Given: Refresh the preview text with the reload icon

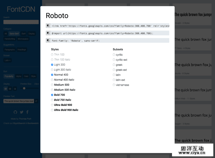Looking at the screenshot, I should click(36, 101).
